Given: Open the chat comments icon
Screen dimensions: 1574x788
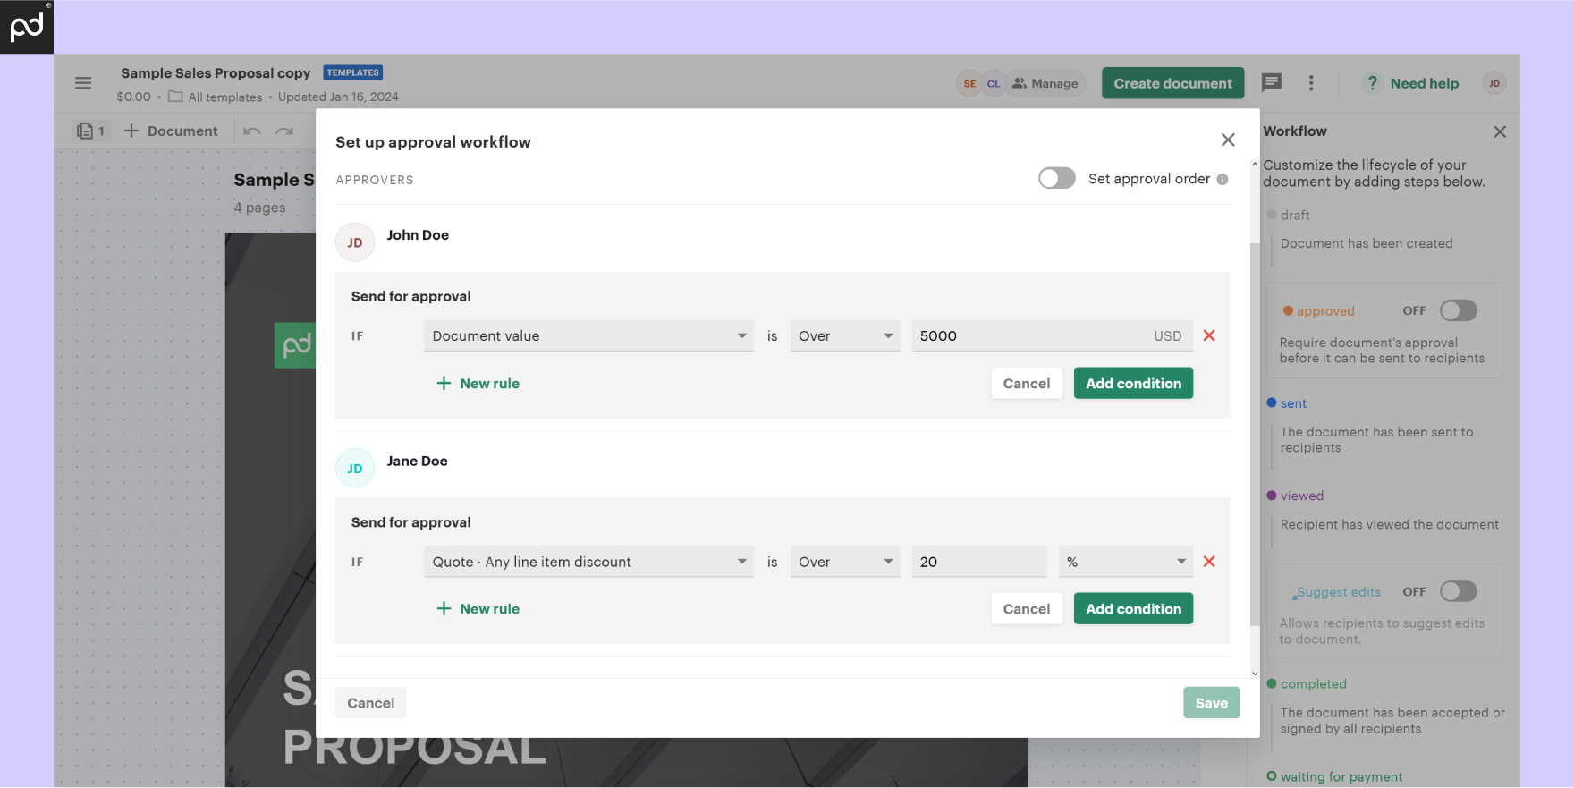Looking at the screenshot, I should (1271, 83).
